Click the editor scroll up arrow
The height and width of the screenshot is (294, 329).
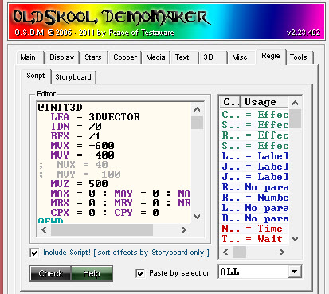[x=197, y=109]
